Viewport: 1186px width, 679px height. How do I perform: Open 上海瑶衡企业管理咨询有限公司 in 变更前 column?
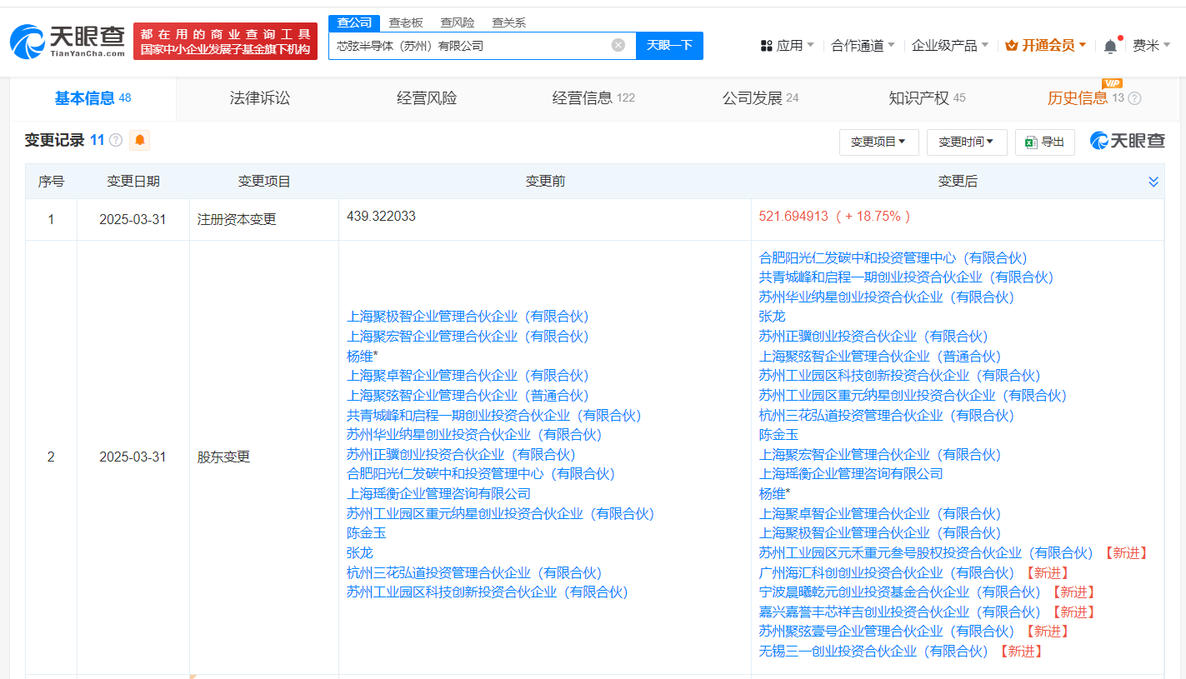pos(438,494)
